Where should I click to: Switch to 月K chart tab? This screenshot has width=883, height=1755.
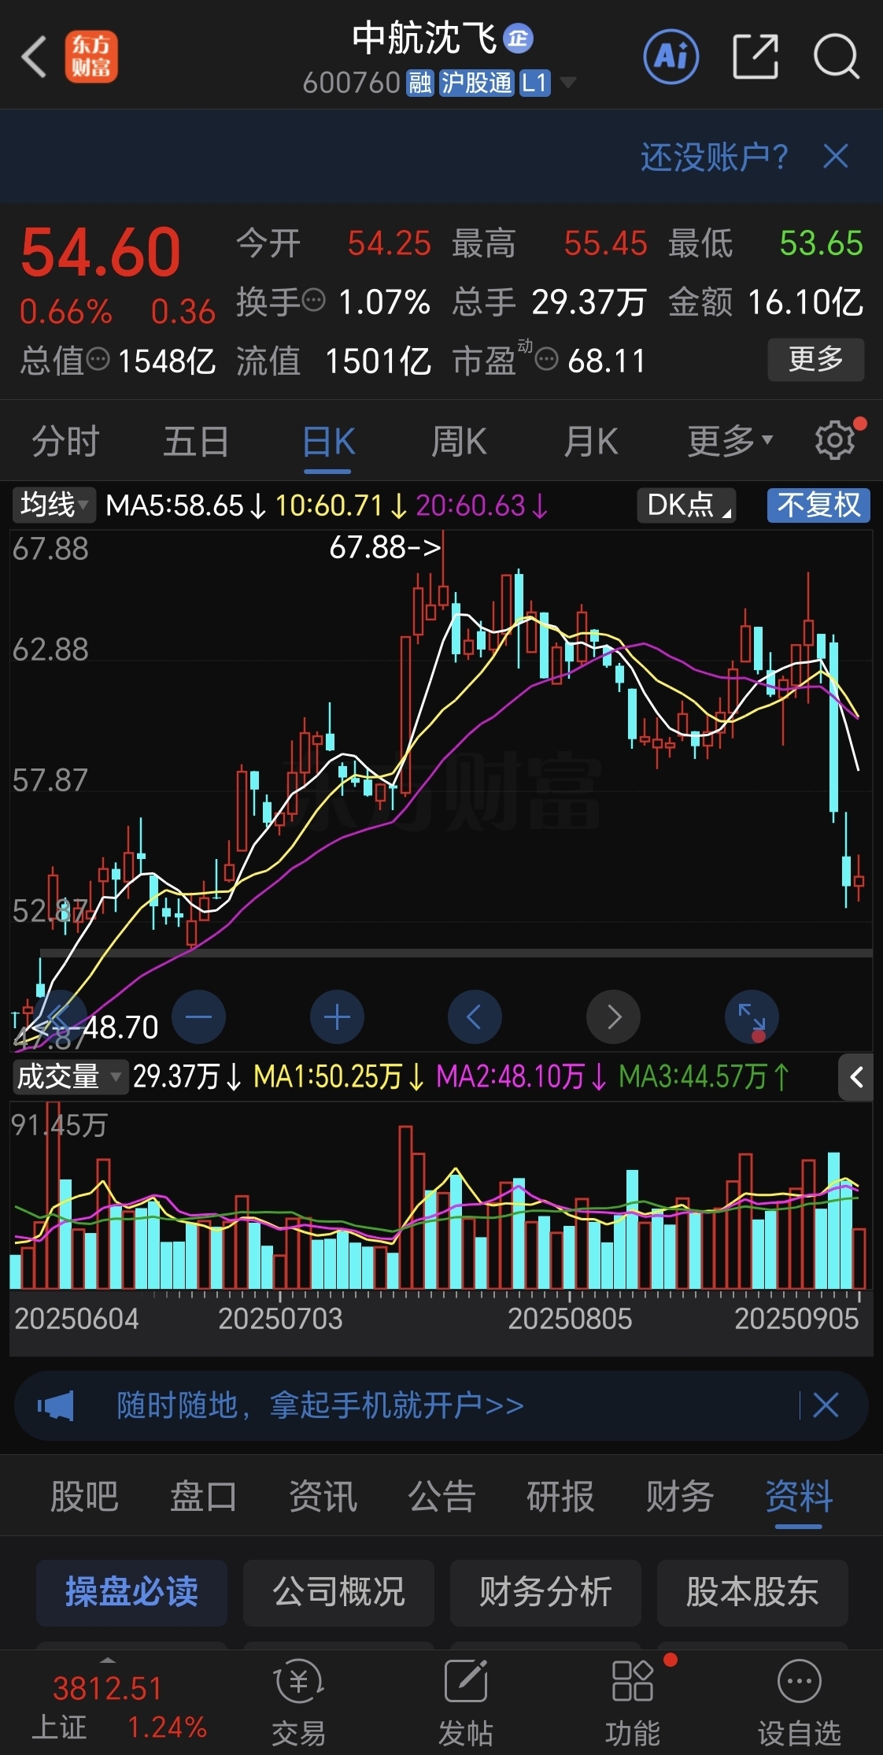(590, 441)
